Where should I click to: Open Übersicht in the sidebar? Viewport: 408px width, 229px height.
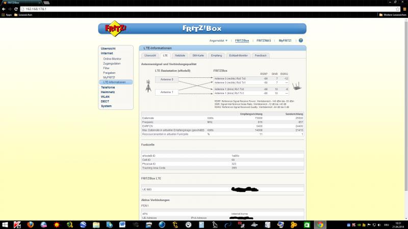click(108, 48)
